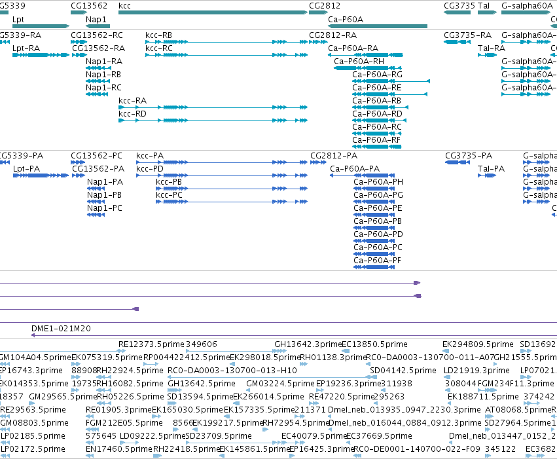Screen dimensions: 557x459
Task: Select the SD04142.5prime EST
Action: (372, 377)
